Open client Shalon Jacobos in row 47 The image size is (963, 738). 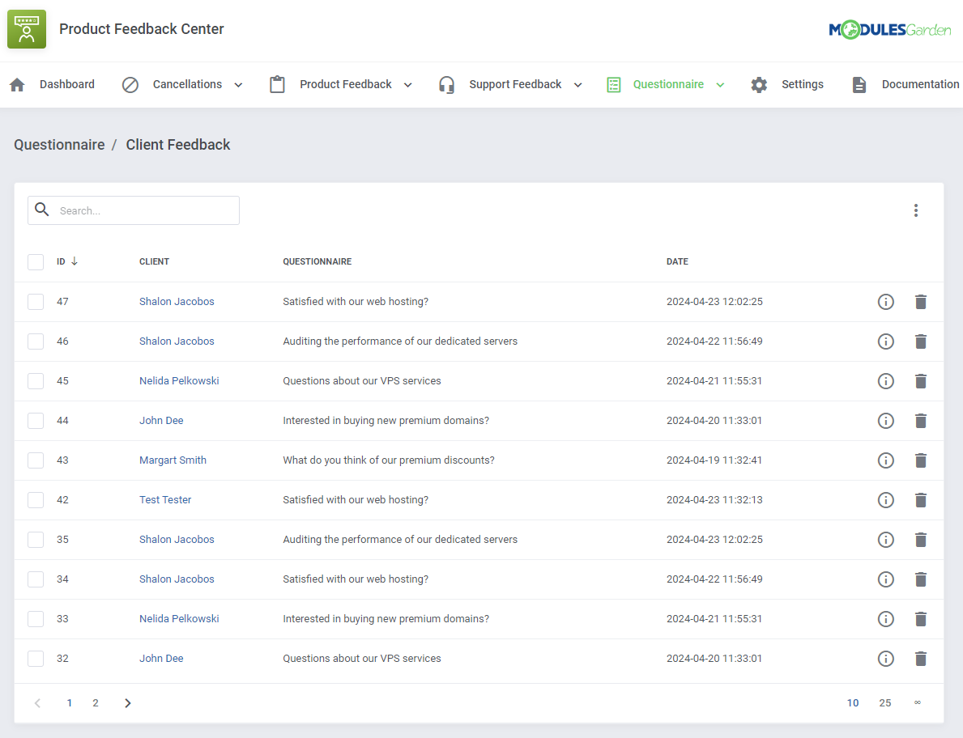[x=177, y=302]
